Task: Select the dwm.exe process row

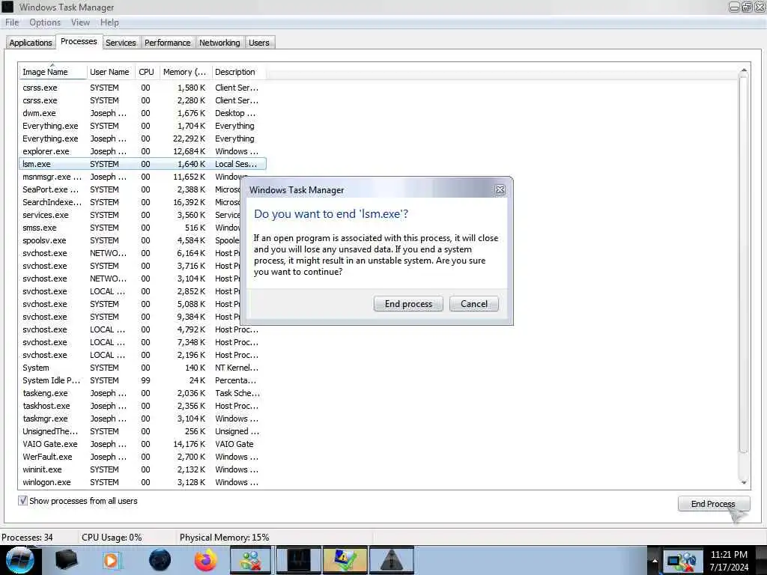Action: (x=142, y=113)
